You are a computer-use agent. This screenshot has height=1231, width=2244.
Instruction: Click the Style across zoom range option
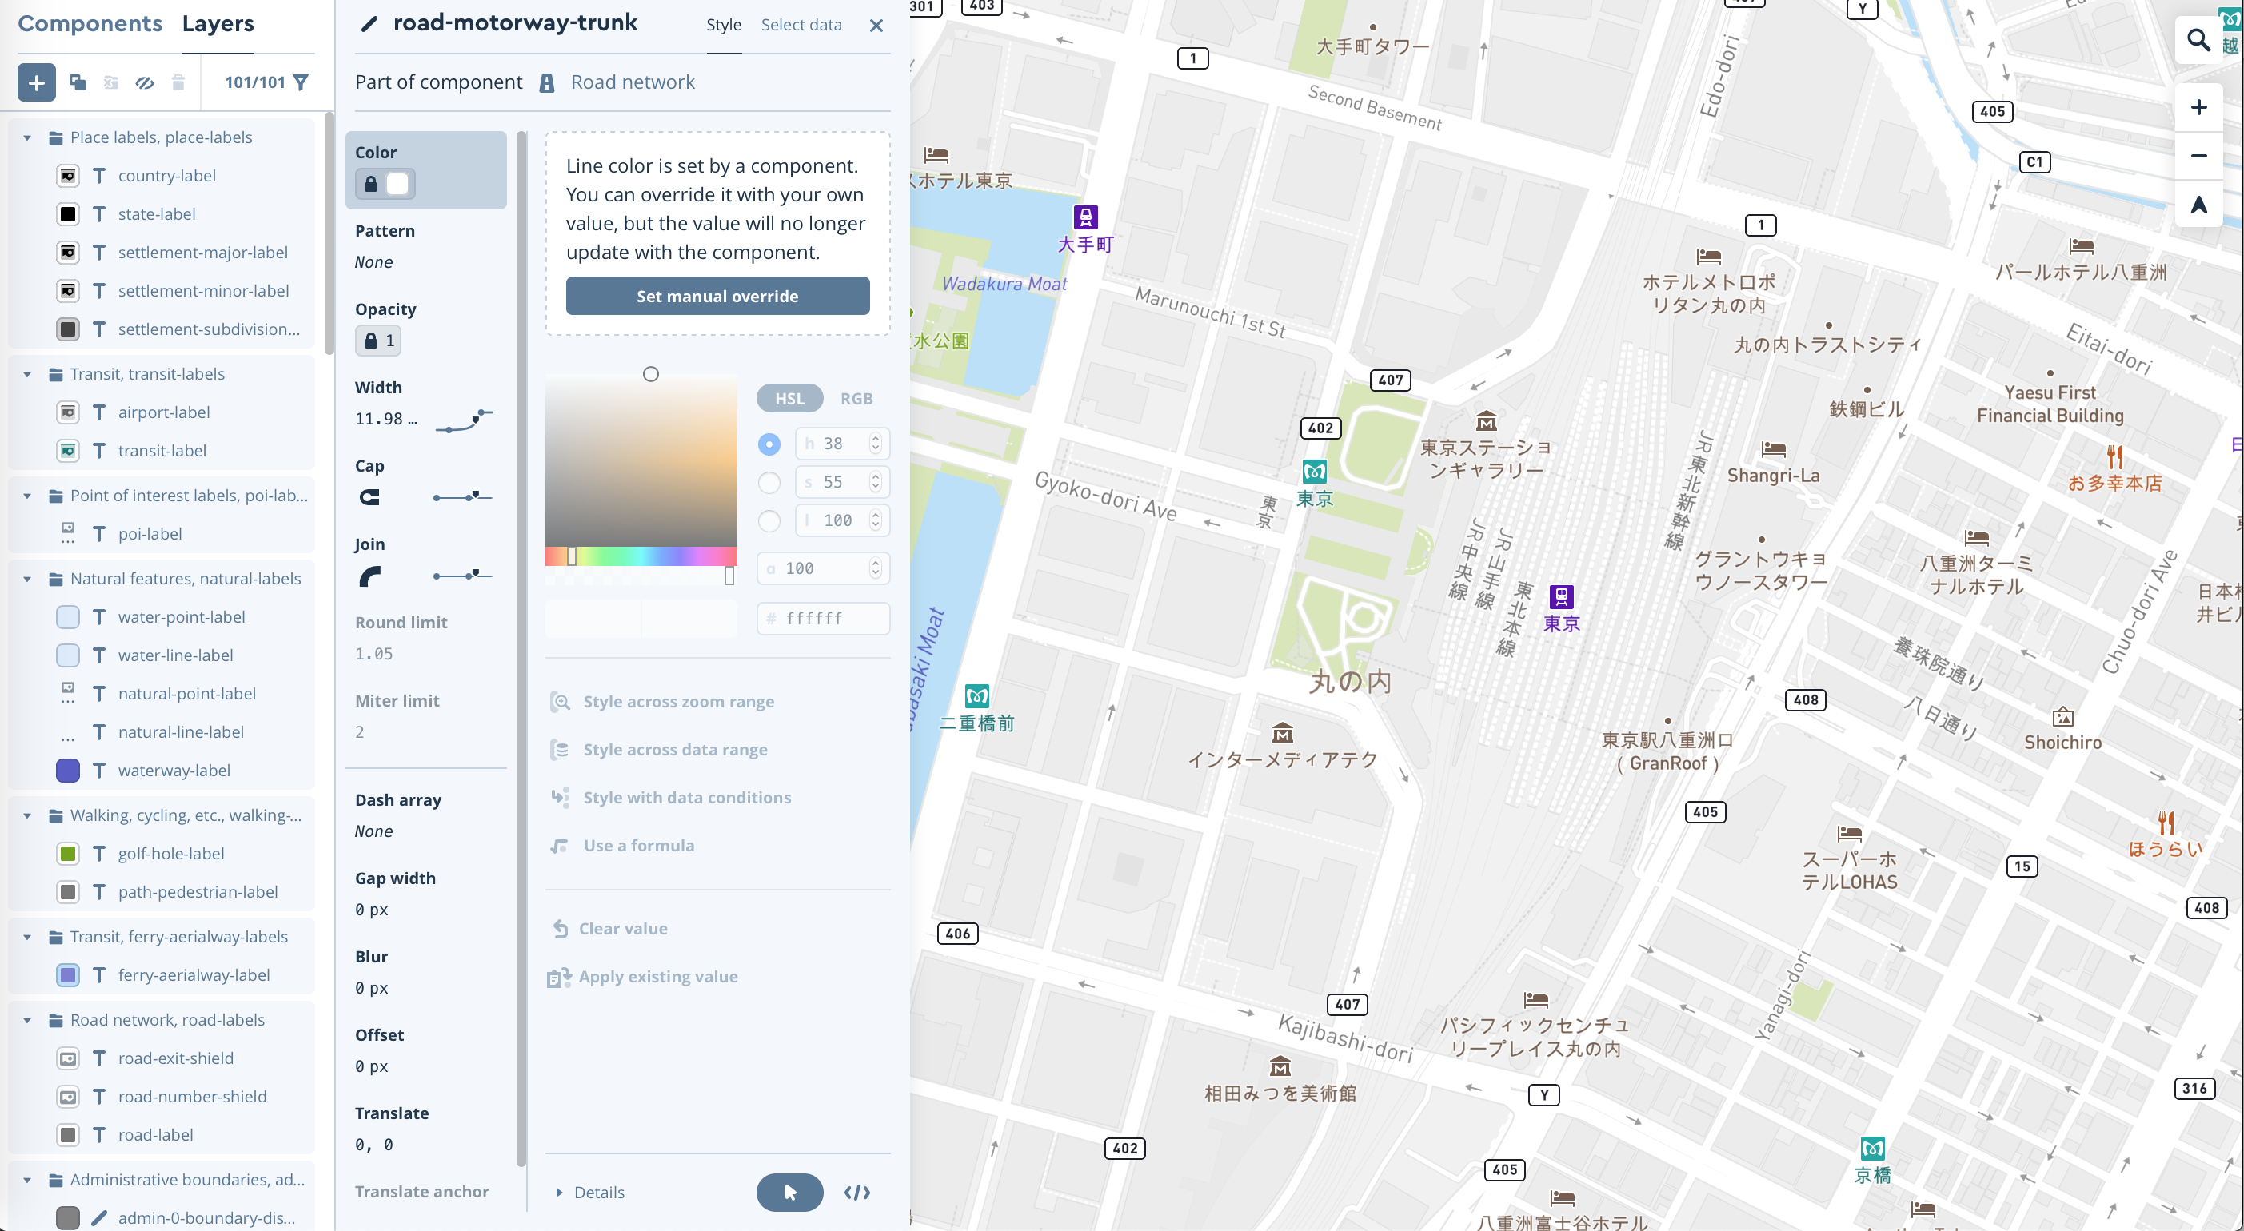coord(679,700)
